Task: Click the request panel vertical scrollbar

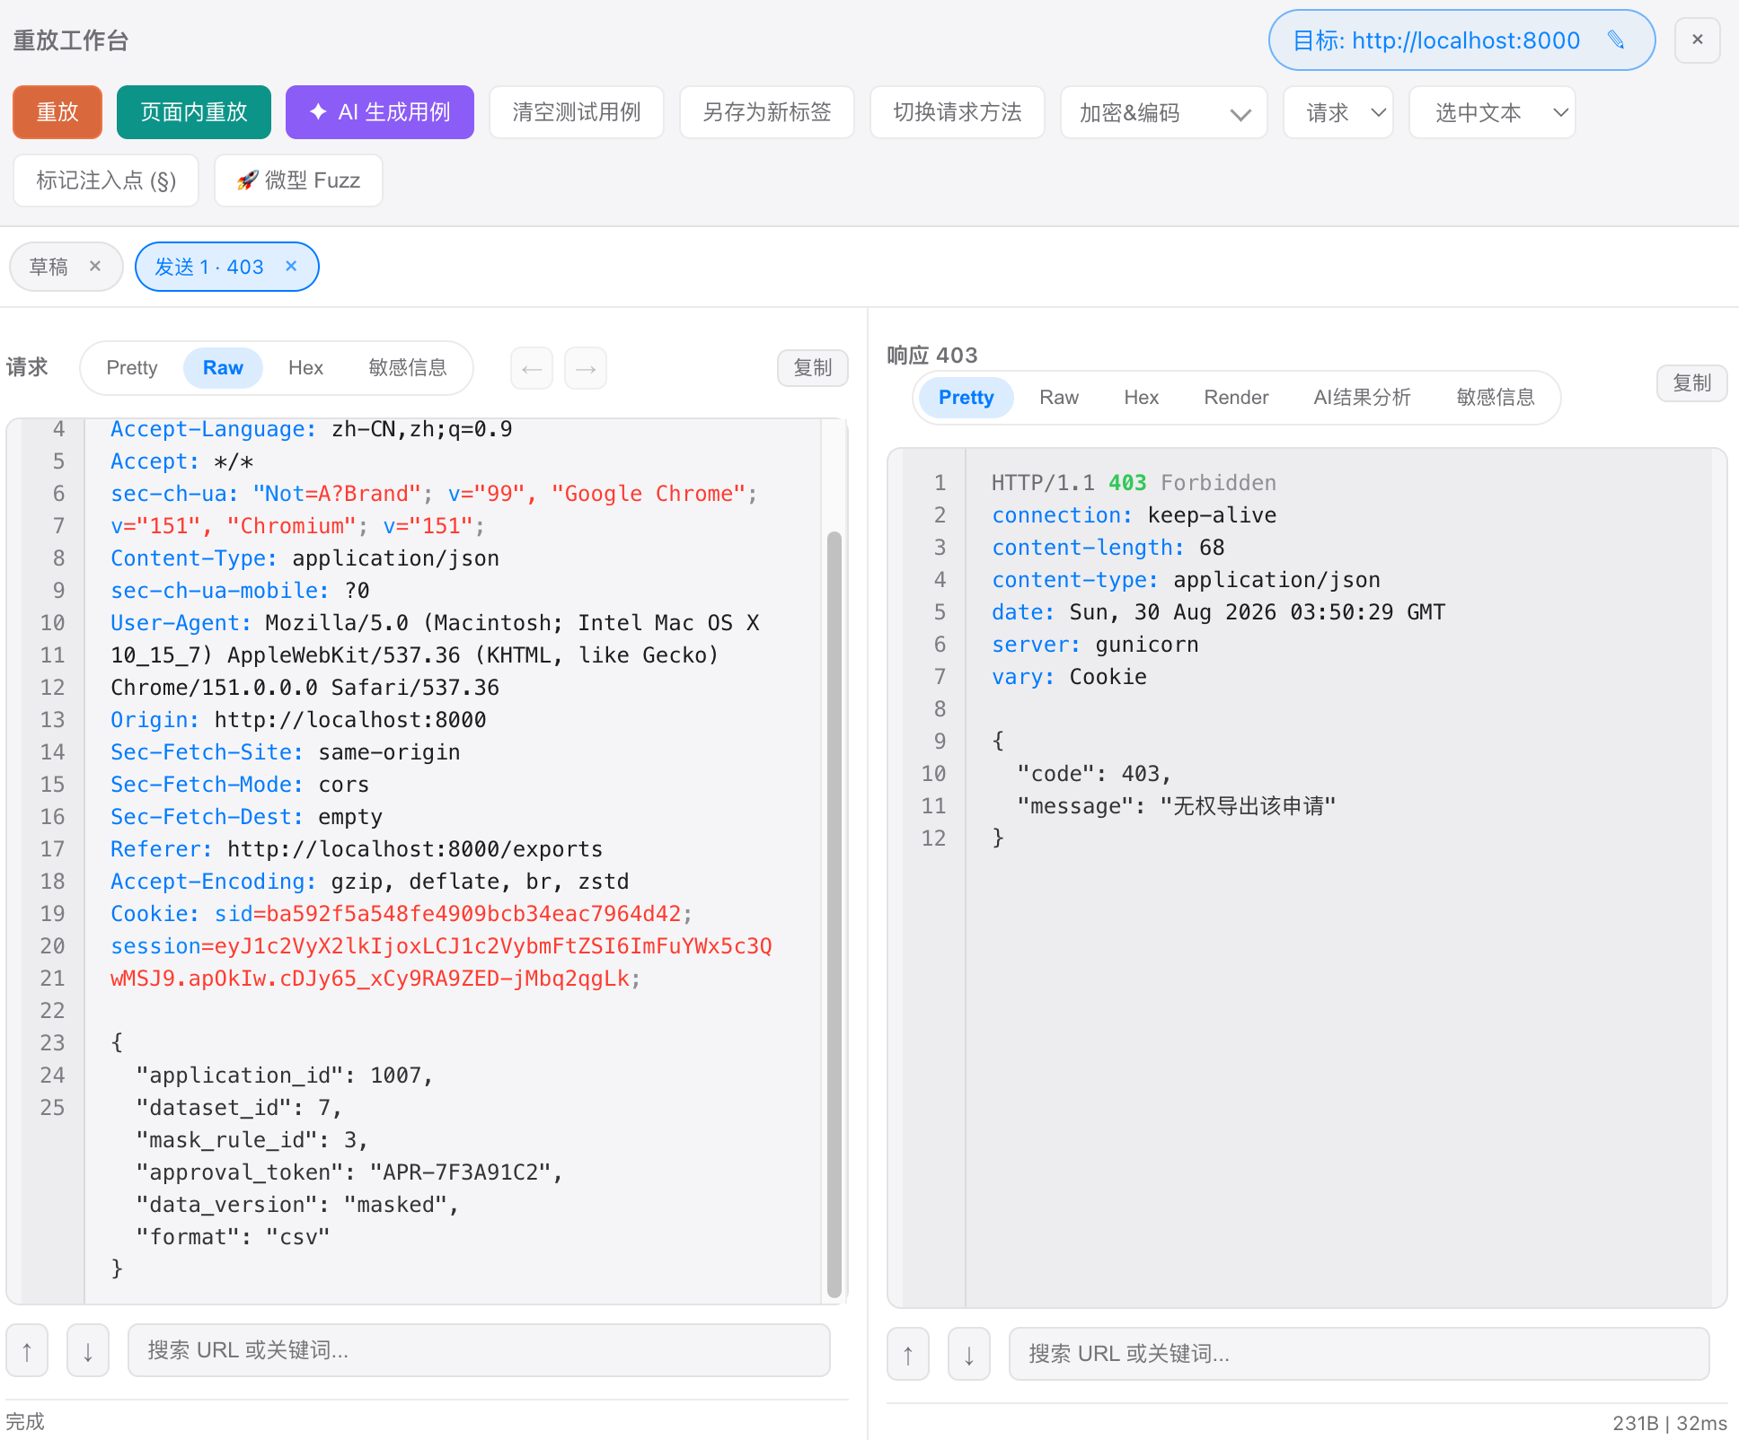Action: 834,914
